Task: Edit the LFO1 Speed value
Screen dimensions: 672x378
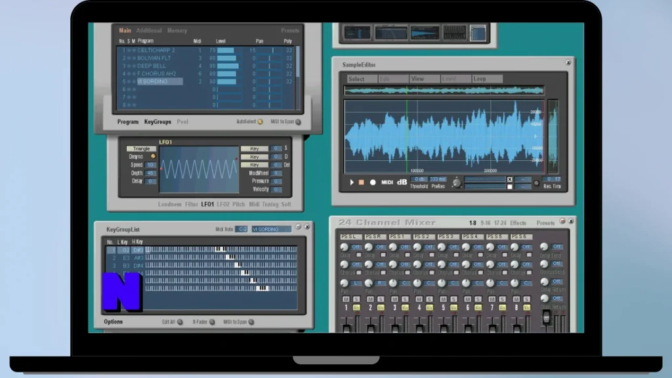Action: 150,165
